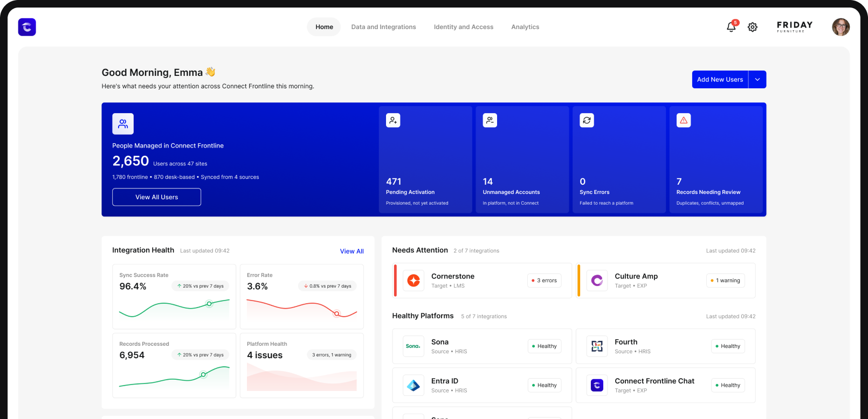Click the '6,954' records processed value
This screenshot has height=419, width=868.
point(132,355)
